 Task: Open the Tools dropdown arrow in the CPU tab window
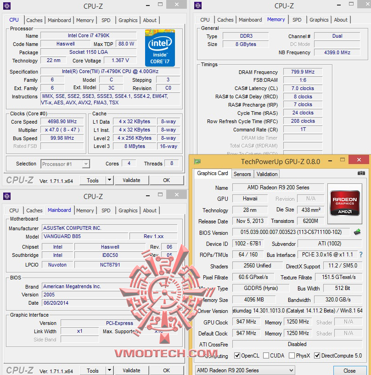(x=109, y=180)
